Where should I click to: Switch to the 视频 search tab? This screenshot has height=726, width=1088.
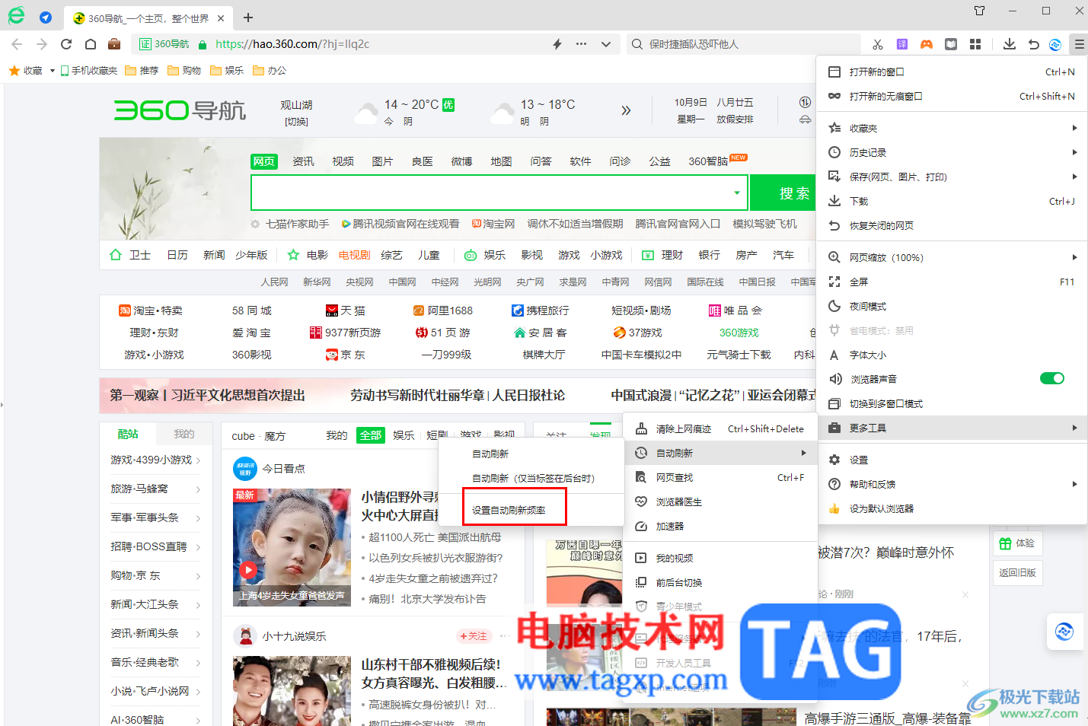pyautogui.click(x=343, y=161)
